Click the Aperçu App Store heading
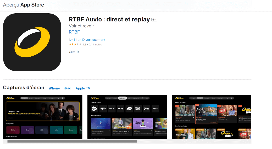This screenshot has height=149, width=272. pyautogui.click(x=24, y=5)
